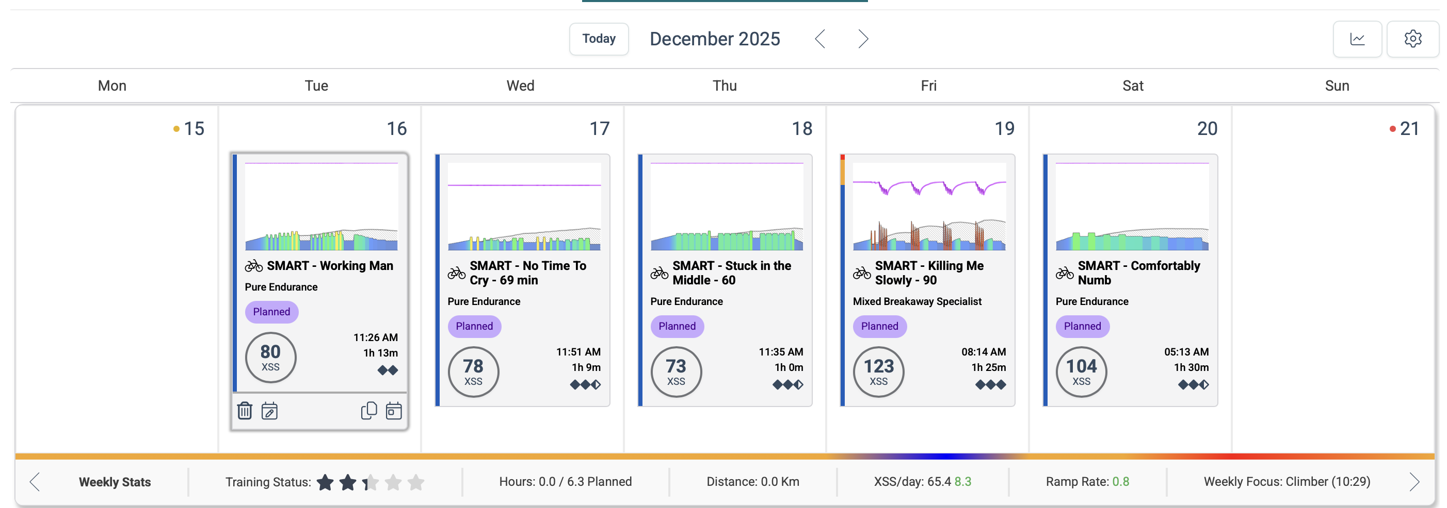Jump to Today in calendar
Screen dimensions: 1447x508
(598, 39)
